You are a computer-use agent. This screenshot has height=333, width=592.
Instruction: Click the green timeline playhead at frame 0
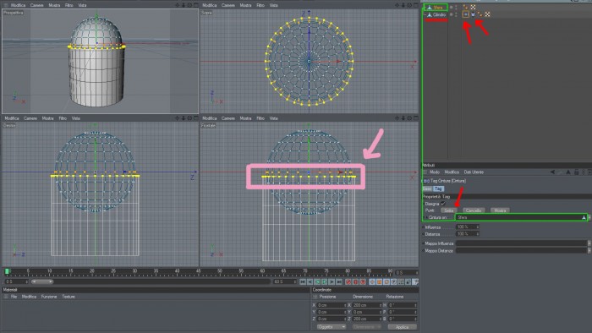[7, 271]
